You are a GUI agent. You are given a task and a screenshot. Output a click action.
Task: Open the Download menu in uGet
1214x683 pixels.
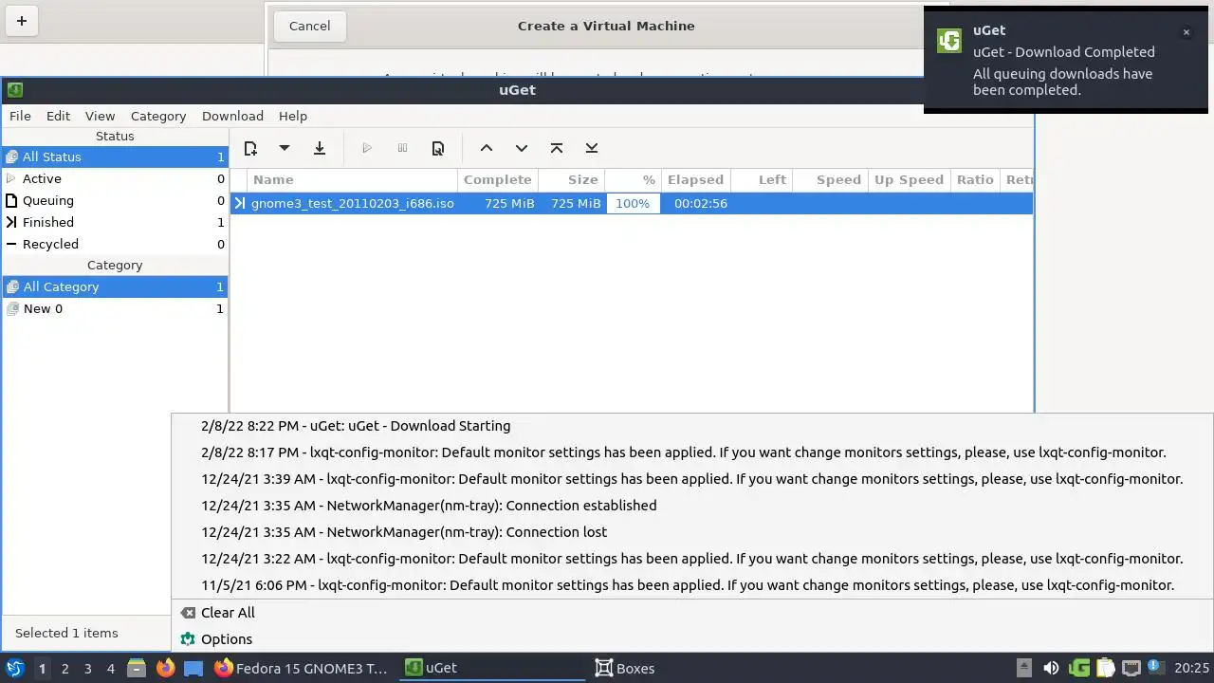[x=232, y=116]
